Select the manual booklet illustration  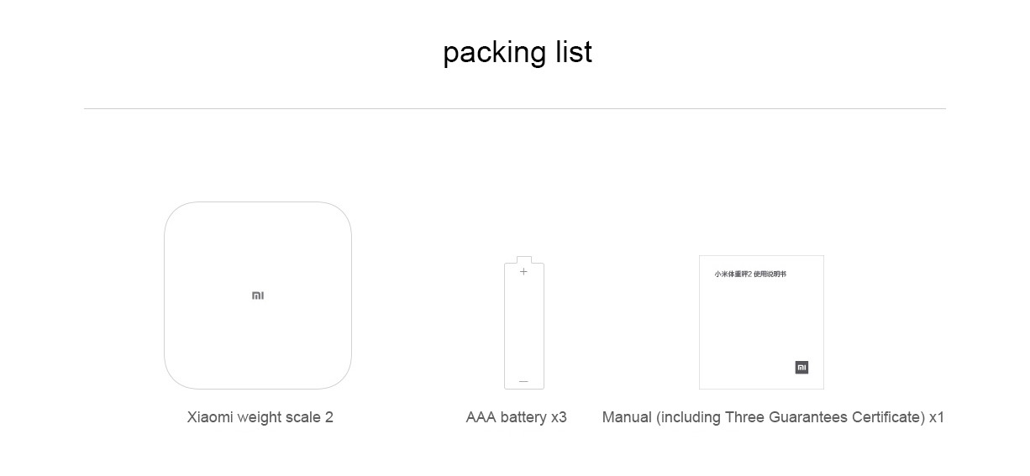[x=761, y=322]
